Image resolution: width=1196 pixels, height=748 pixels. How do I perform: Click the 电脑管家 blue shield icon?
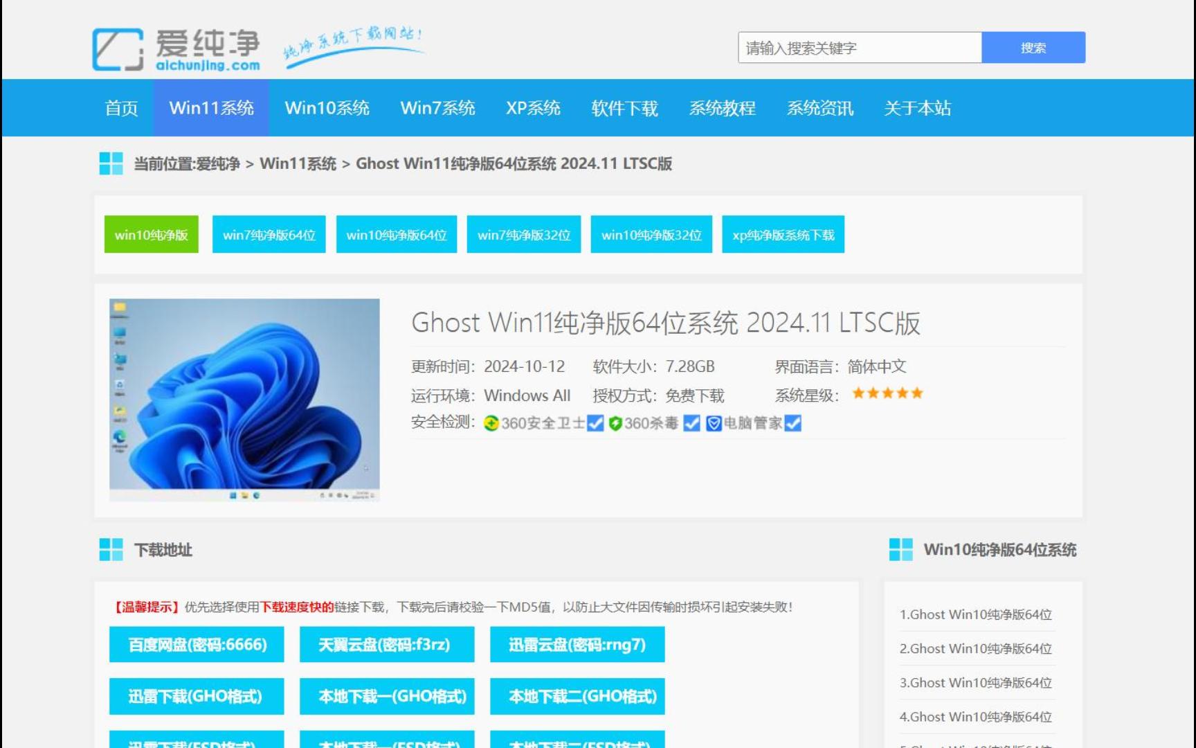pos(714,423)
